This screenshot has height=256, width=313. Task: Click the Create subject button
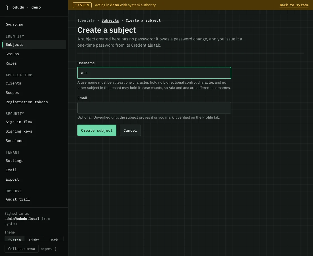coord(97,130)
